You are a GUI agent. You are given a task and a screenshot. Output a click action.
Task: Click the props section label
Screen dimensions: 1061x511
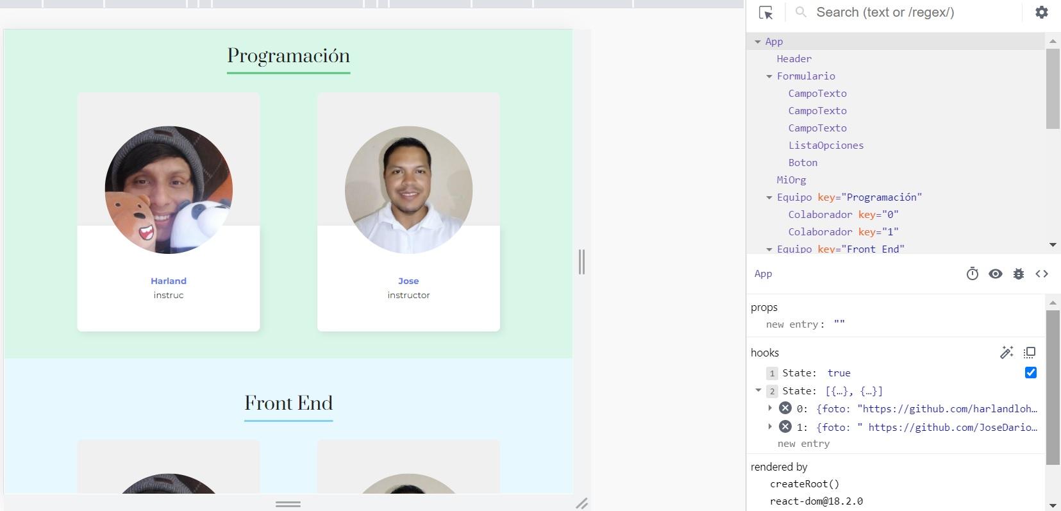764,308
